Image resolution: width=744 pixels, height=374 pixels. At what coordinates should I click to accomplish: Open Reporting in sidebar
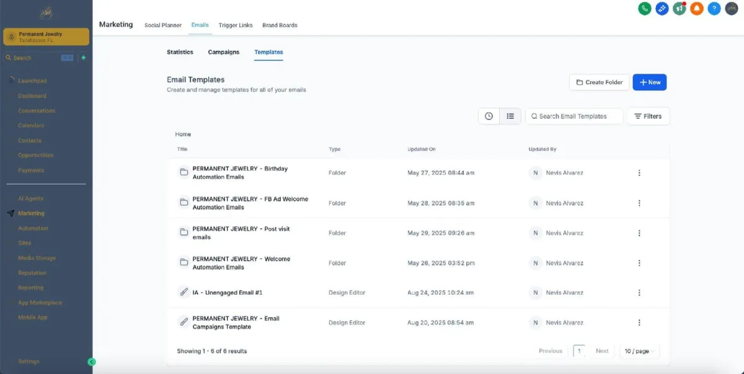click(31, 288)
